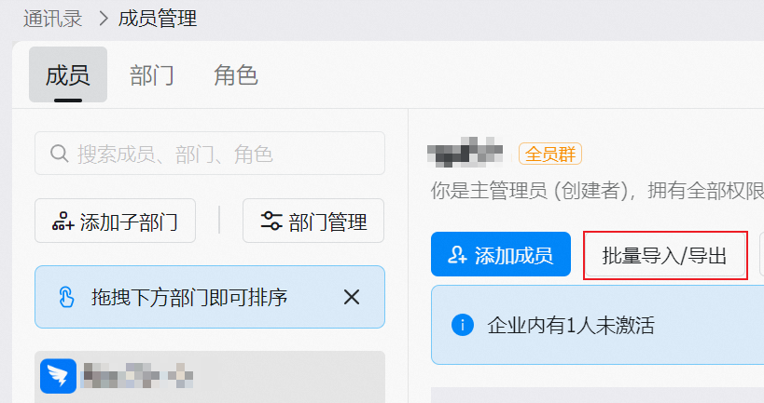This screenshot has height=403, width=764.
Task: Click the blue info icon in notice
Action: (x=461, y=325)
